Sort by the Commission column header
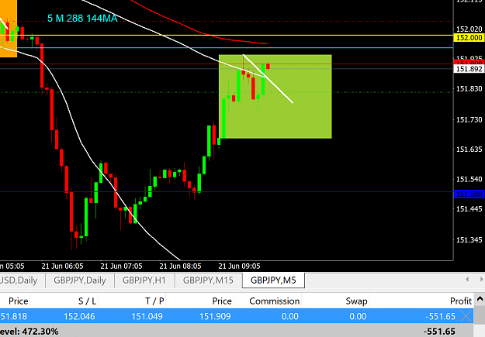Screen dimensions: 485x337 [275, 301]
